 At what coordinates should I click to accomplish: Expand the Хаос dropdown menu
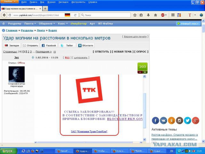click(63, 23)
